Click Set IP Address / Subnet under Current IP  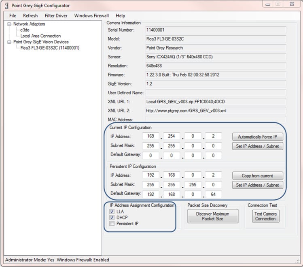coord(258,146)
